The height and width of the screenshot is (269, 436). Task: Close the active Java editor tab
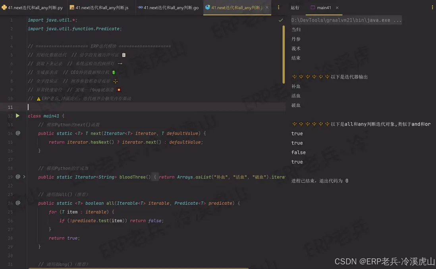[x=267, y=8]
